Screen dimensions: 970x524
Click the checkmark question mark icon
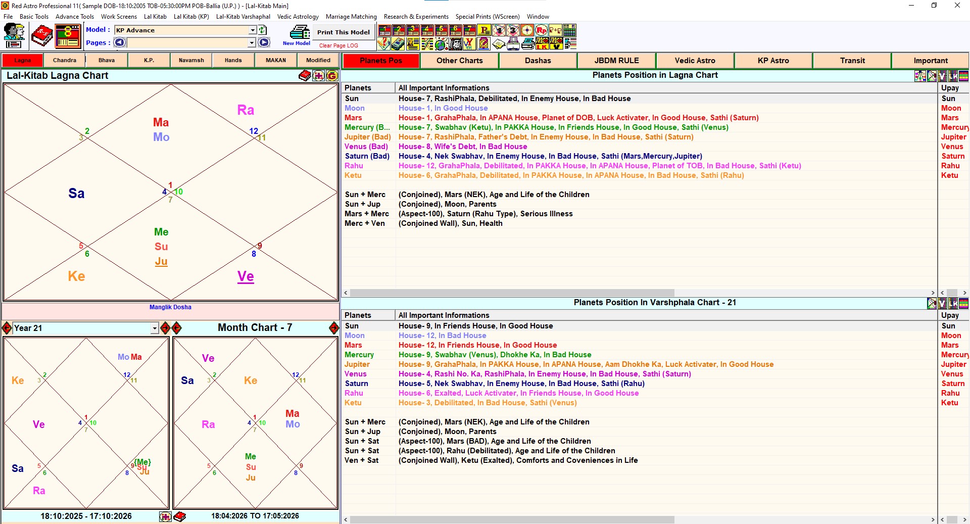tap(384, 44)
